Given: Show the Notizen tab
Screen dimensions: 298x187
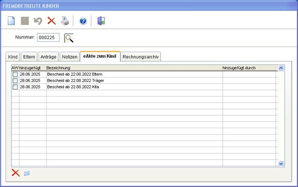Looking at the screenshot, I should (69, 57).
